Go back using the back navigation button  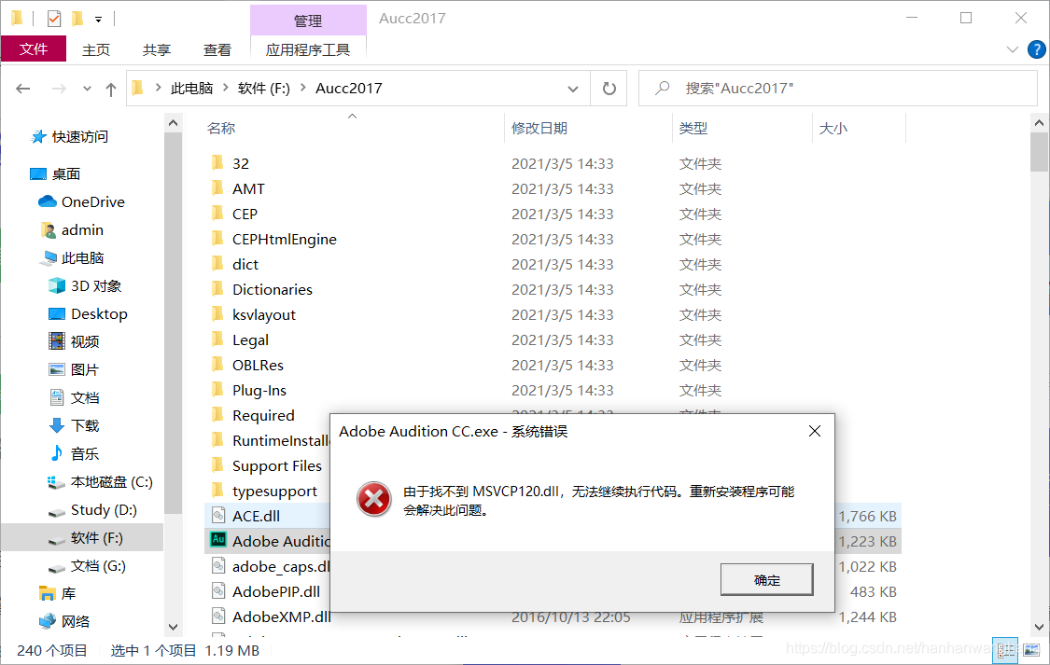pyautogui.click(x=22, y=88)
